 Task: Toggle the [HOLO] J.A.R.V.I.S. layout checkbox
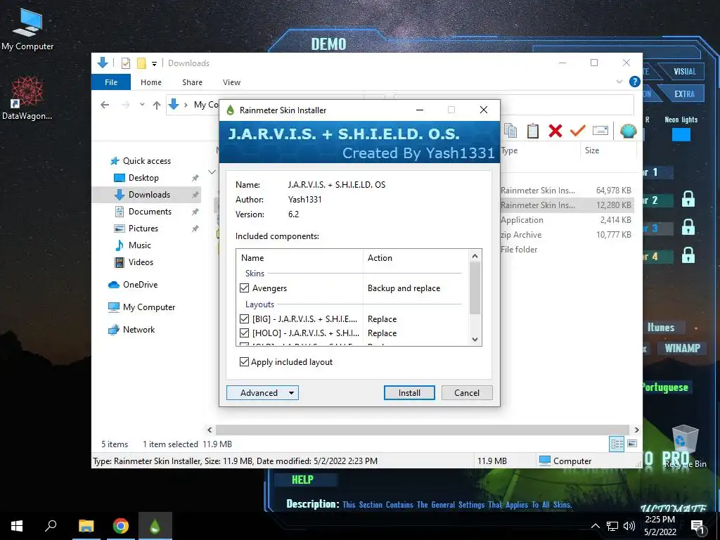coord(244,333)
